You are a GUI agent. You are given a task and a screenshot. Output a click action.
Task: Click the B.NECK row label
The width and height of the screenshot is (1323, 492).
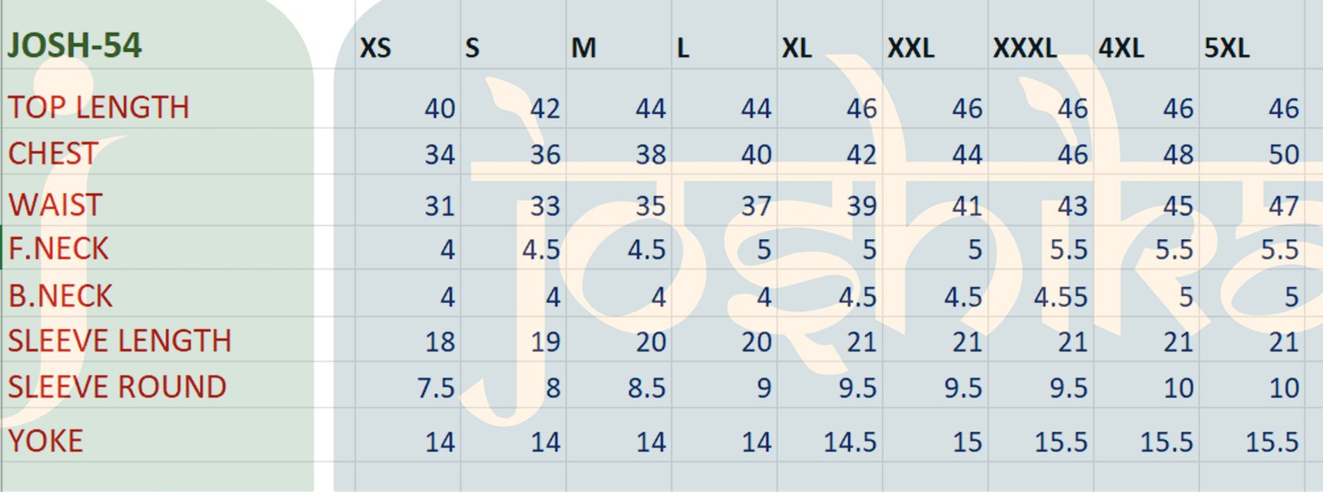[x=60, y=296]
